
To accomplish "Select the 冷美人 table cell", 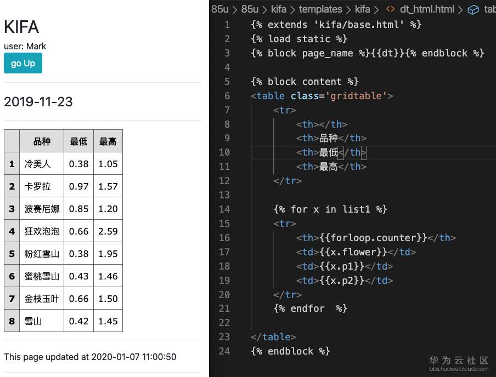I will click(38, 164).
